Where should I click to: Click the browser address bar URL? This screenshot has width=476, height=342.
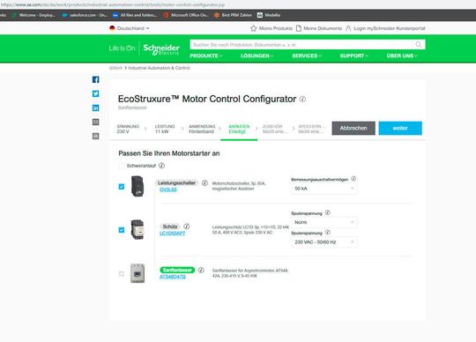(x=113, y=4)
